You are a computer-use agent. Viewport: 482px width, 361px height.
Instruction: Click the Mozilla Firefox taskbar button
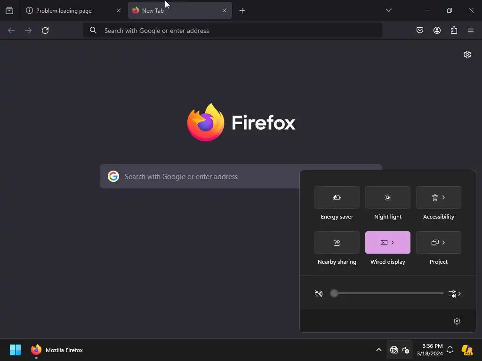tap(57, 350)
